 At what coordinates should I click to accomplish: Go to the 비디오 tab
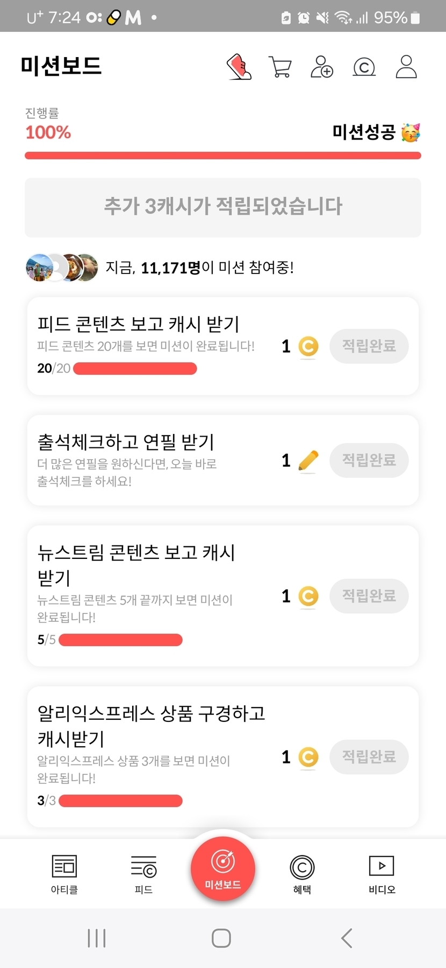tap(382, 874)
